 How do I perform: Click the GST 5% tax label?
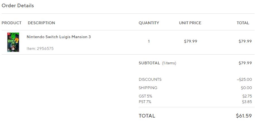click(145, 96)
